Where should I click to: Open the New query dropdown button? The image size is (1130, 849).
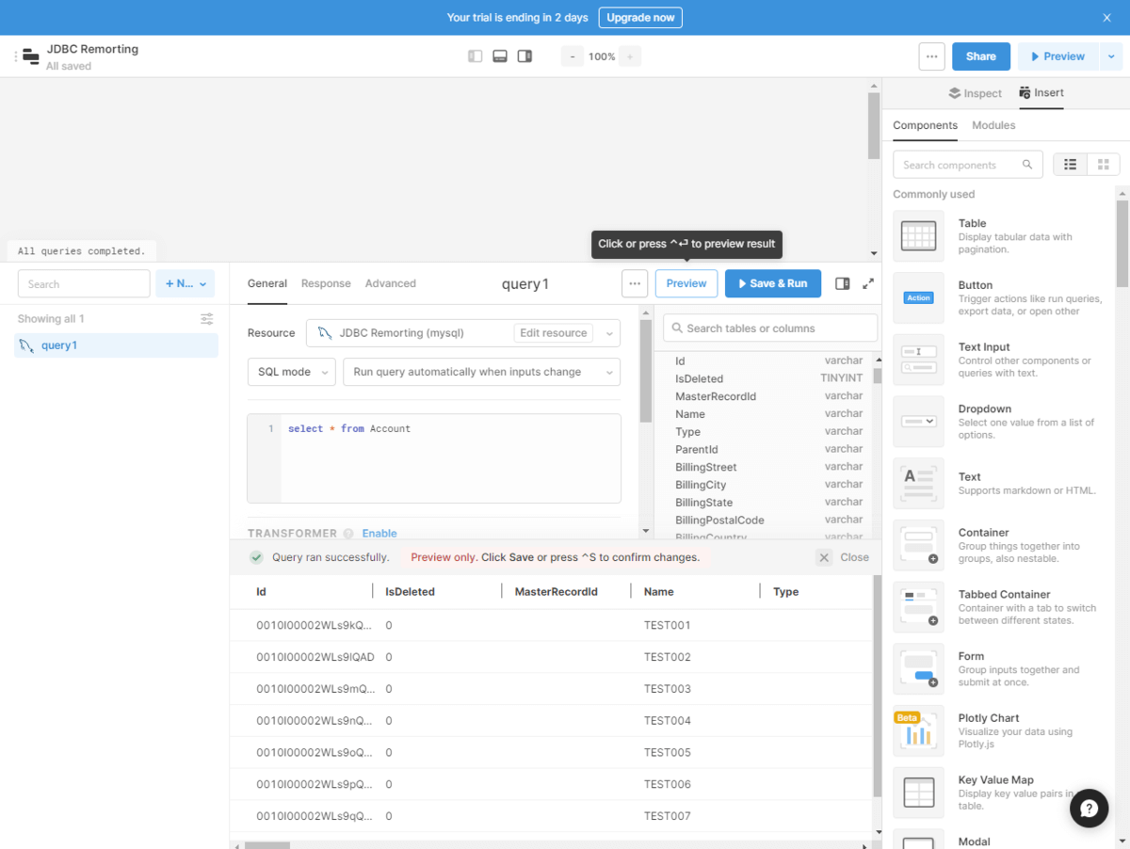(x=186, y=283)
